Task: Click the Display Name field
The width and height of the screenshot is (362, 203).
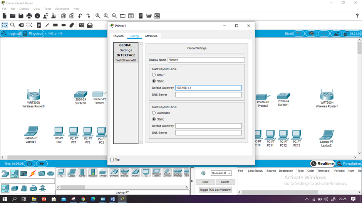Action: click(206, 60)
